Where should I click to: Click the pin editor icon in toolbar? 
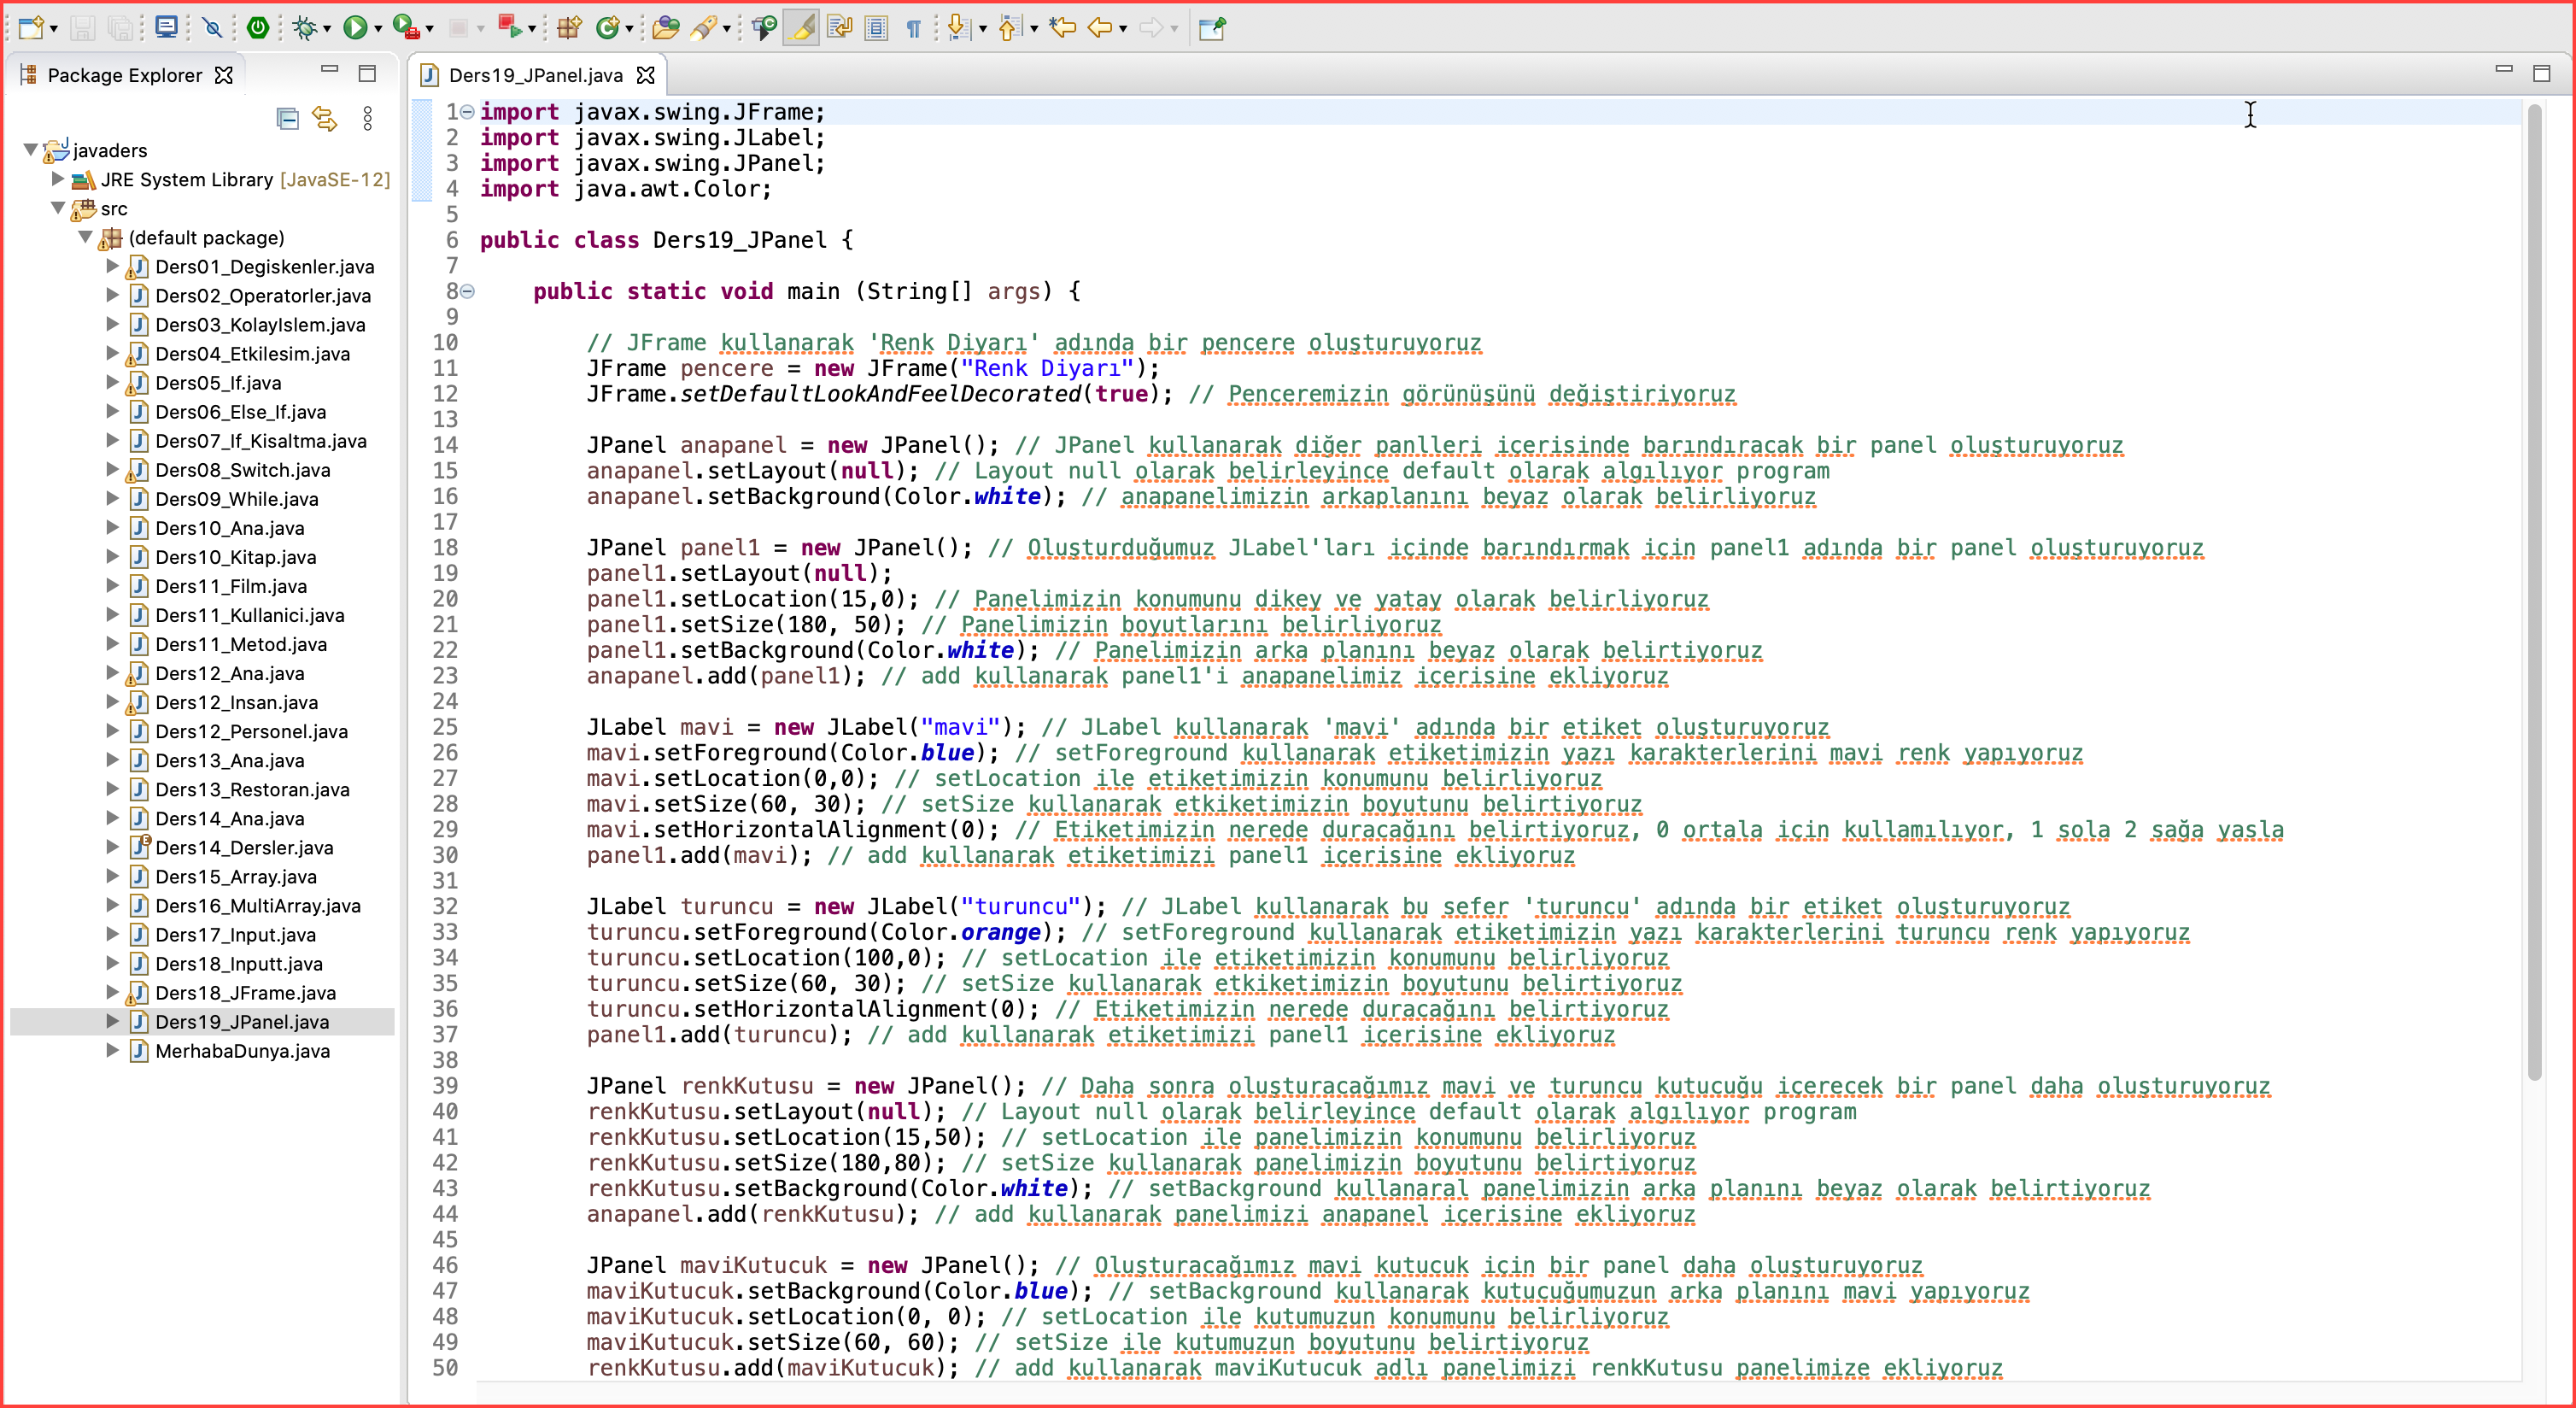coord(1212,28)
